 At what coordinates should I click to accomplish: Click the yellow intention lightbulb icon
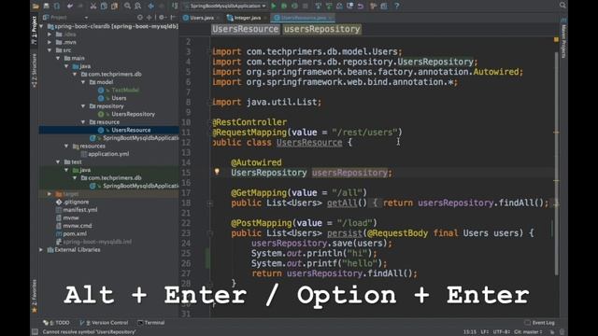click(x=217, y=172)
